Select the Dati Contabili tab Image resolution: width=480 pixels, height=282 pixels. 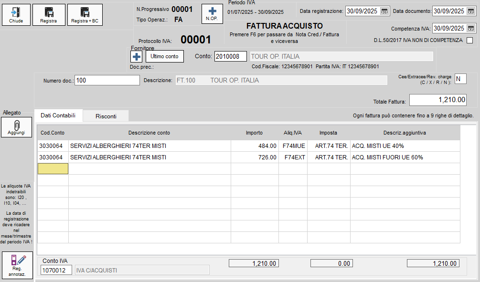pos(58,115)
